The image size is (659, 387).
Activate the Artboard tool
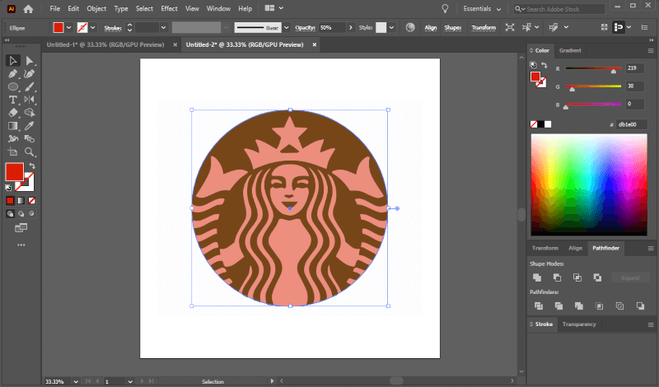click(x=12, y=152)
